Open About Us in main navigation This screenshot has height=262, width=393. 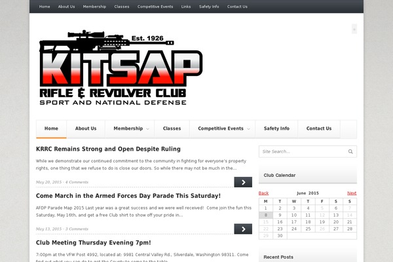(86, 128)
